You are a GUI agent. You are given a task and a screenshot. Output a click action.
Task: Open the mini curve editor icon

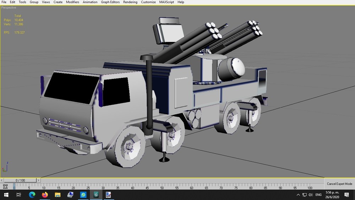[x=5, y=187]
